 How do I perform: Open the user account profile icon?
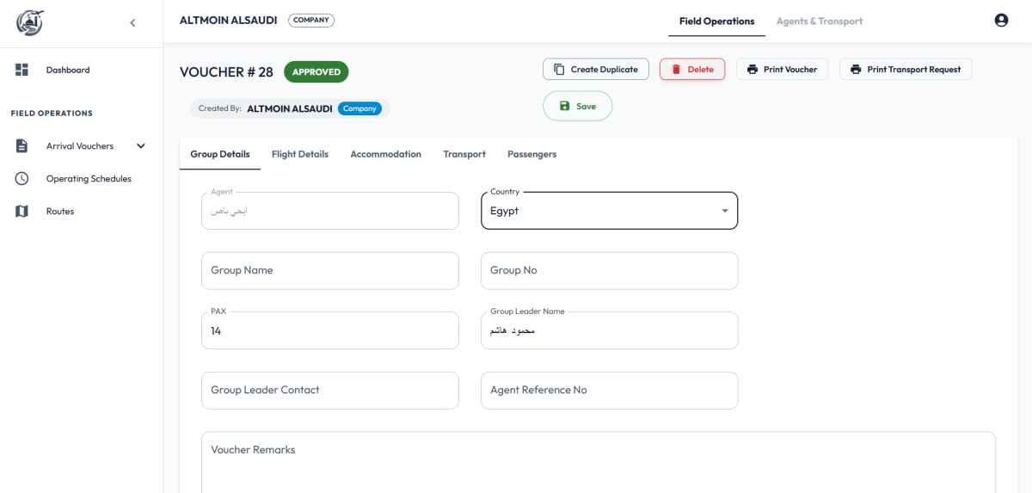point(1001,21)
